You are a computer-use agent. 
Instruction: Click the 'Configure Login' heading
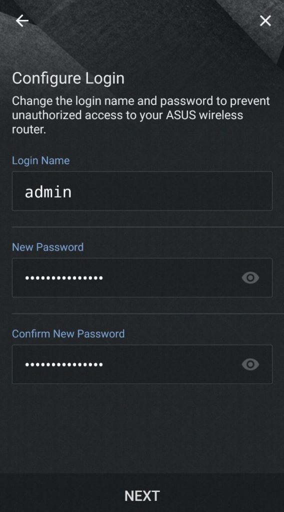tap(68, 78)
